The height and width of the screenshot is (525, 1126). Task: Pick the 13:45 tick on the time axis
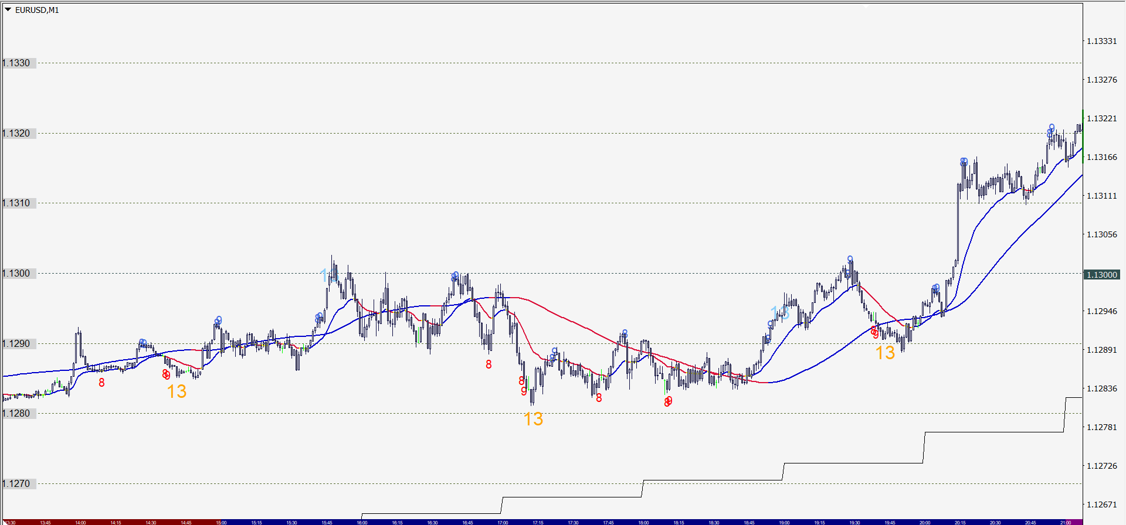tap(45, 522)
